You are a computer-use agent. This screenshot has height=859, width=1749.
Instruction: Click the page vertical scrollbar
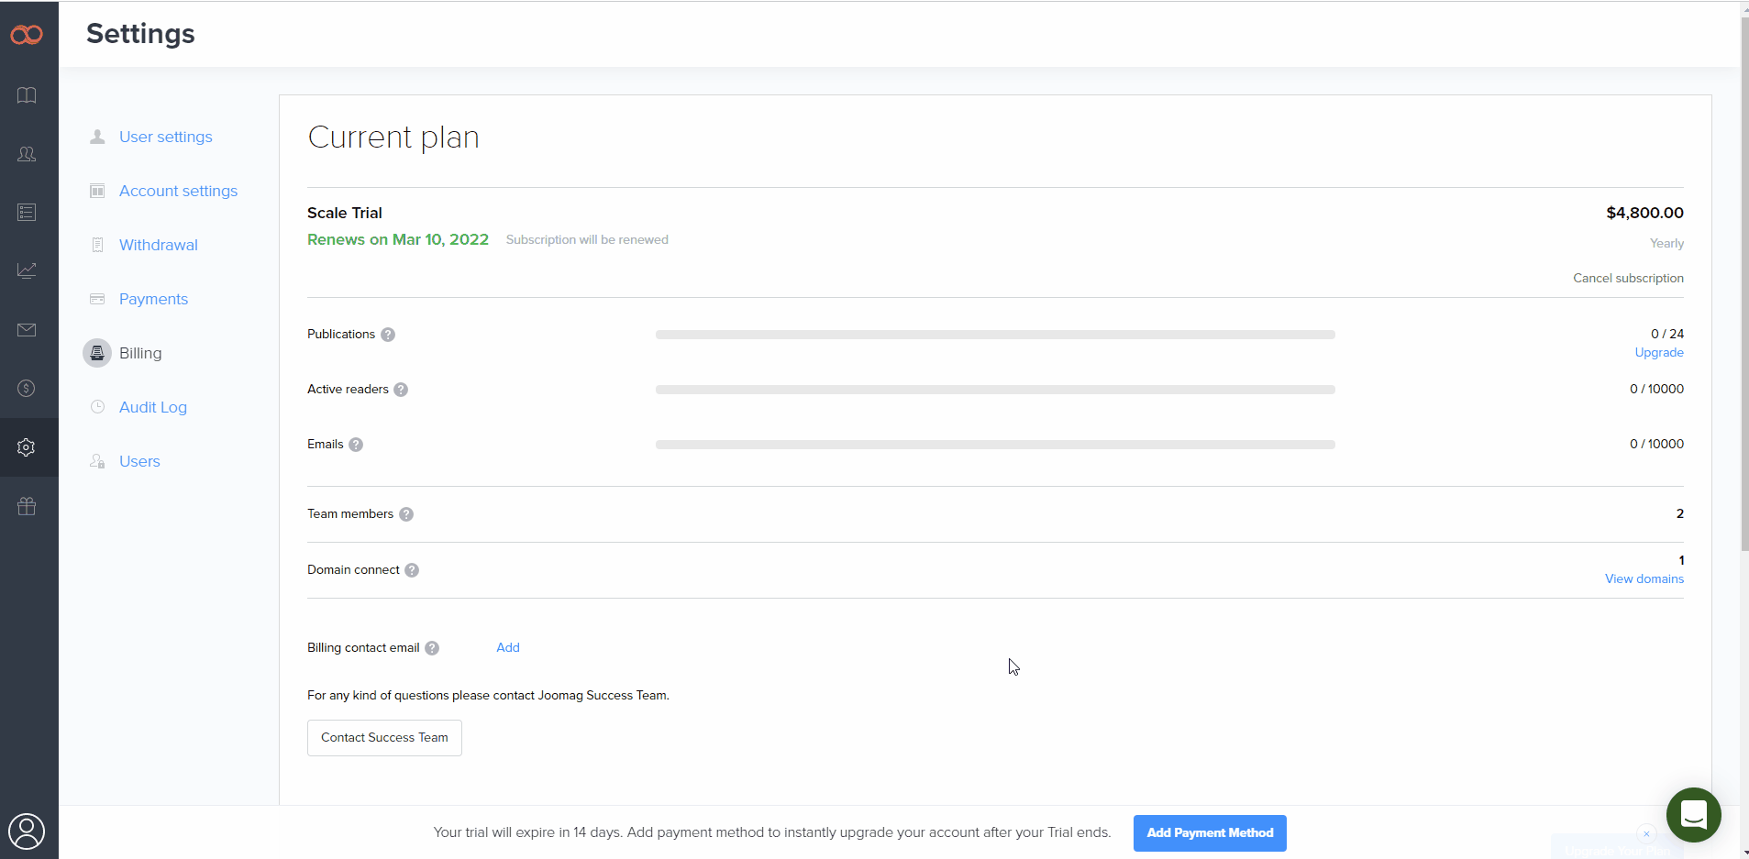click(1743, 275)
